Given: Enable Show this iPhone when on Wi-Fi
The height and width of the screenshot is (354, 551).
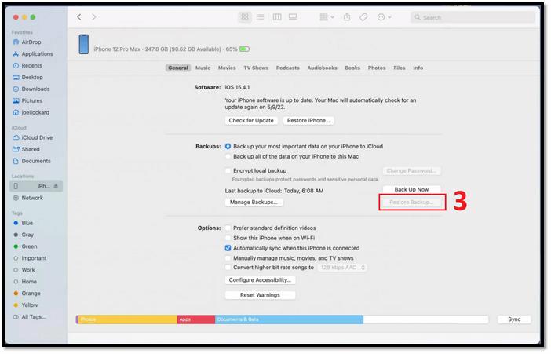Looking at the screenshot, I should tap(228, 238).
